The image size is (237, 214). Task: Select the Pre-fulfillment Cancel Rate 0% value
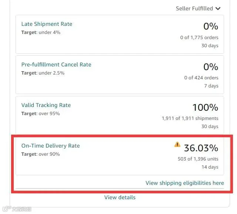tap(211, 67)
